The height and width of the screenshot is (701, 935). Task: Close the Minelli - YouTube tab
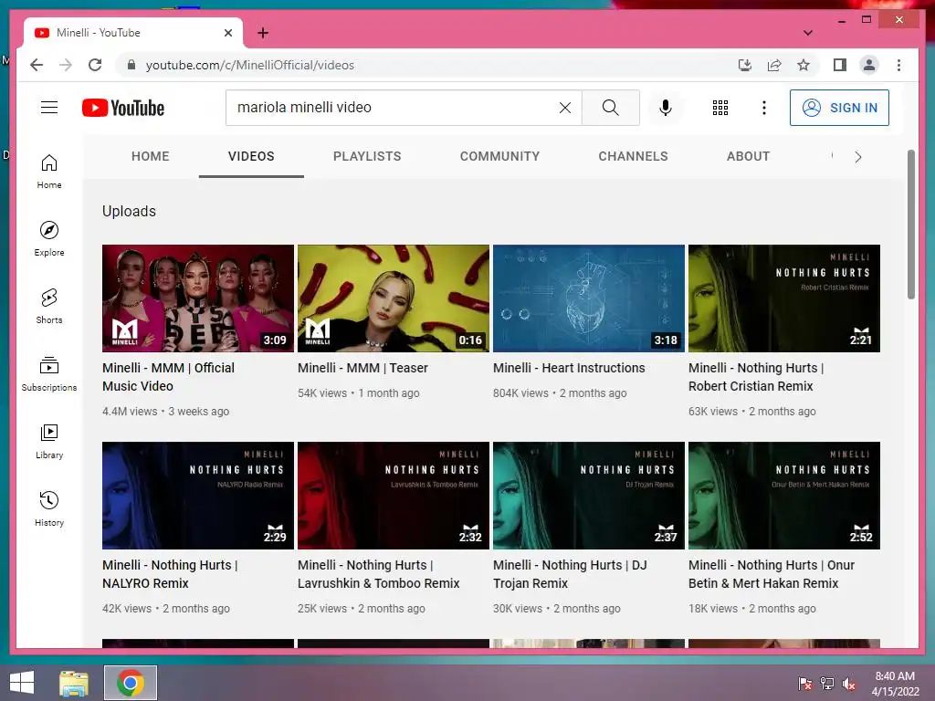(227, 33)
